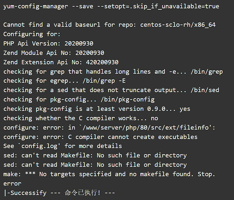Click the 'make: *** No targets specified' line
This screenshot has height=200, width=234.
(x=109, y=174)
